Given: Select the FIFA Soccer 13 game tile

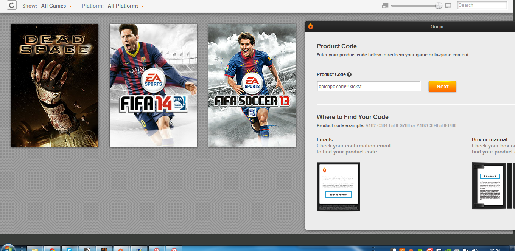Looking at the screenshot, I should (252, 86).
